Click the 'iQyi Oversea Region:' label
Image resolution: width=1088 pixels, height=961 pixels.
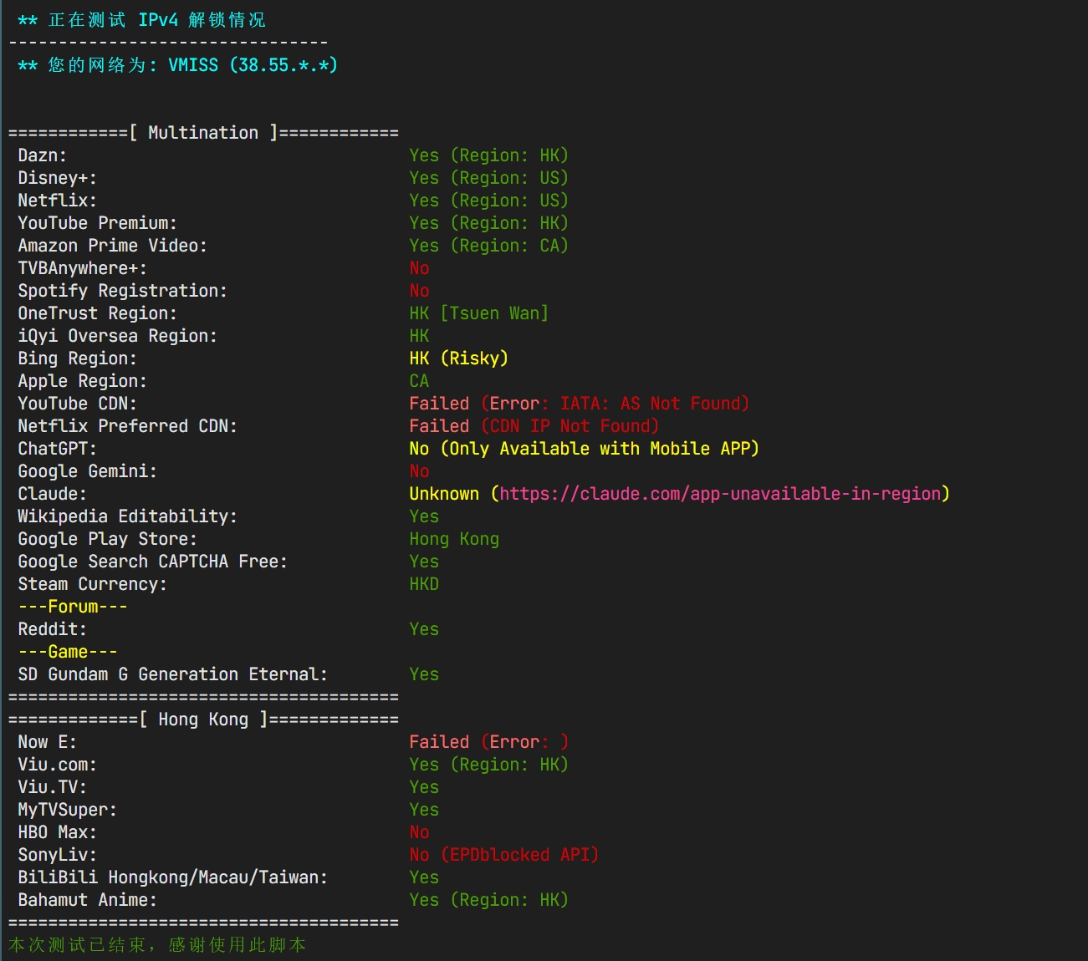pyautogui.click(x=117, y=336)
